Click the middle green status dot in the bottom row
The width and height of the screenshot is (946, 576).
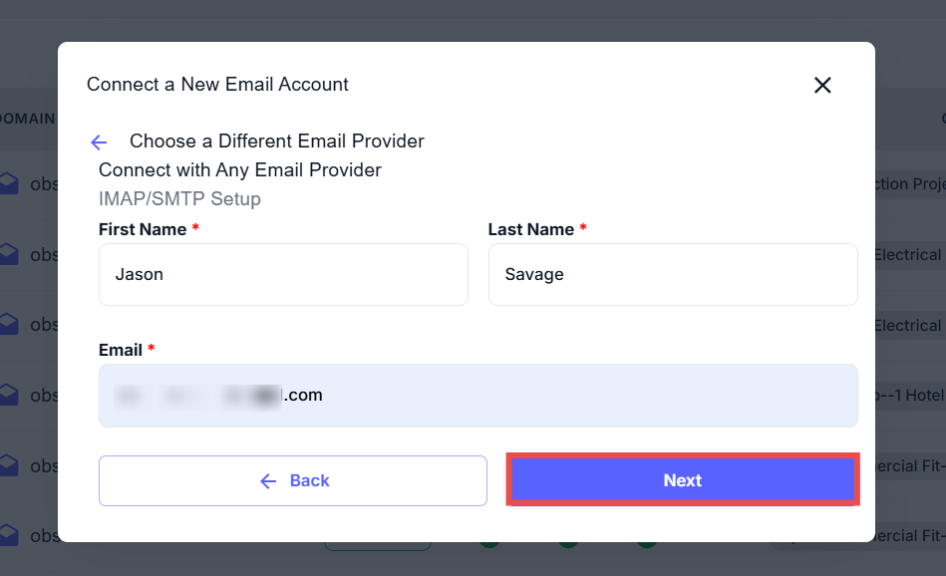[x=568, y=544]
